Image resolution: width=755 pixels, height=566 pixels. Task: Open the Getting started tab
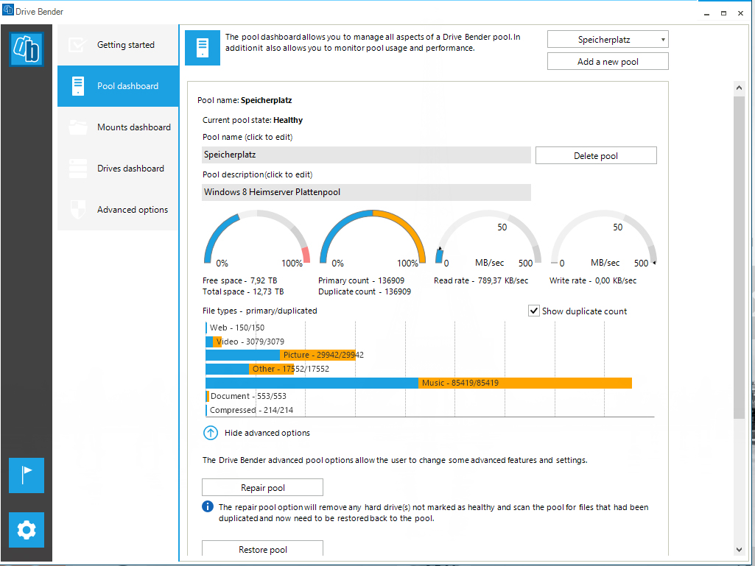118,45
